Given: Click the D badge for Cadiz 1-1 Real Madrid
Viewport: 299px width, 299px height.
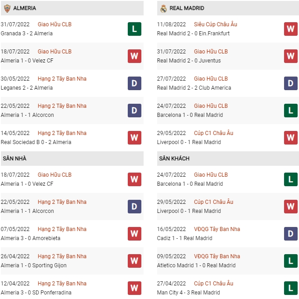Looking at the screenshot, I should coord(290,234).
